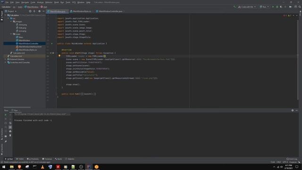Click the Run with Coverage icon
Image resolution: width=302 pixels, height=170 pixels.
(281, 7)
